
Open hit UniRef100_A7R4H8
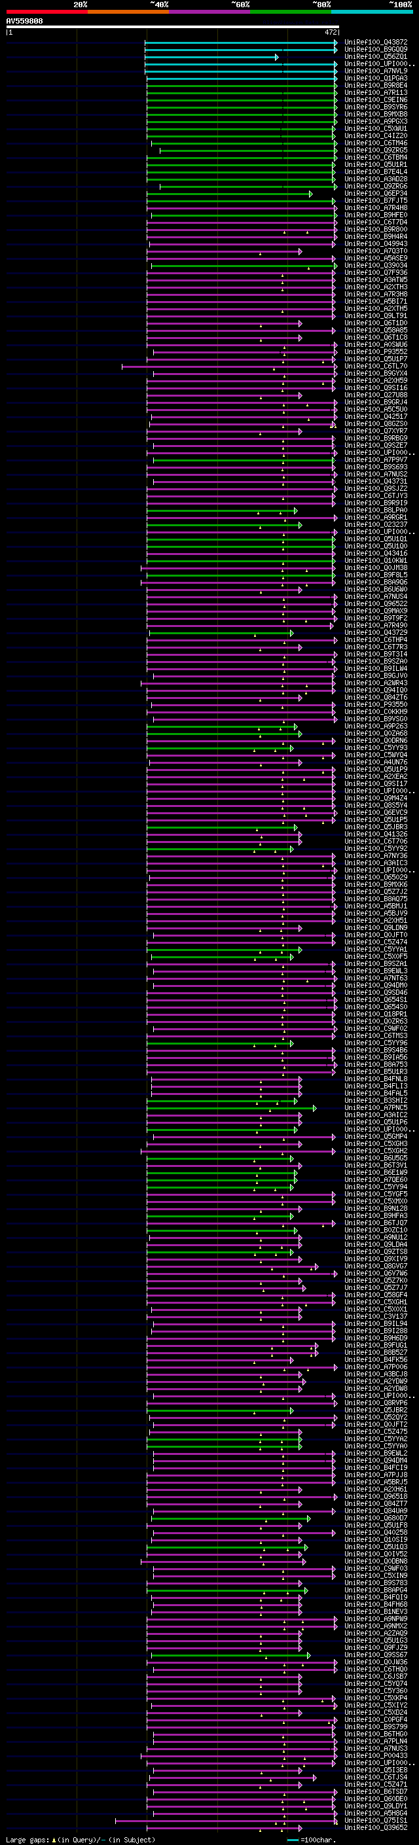tap(376, 207)
